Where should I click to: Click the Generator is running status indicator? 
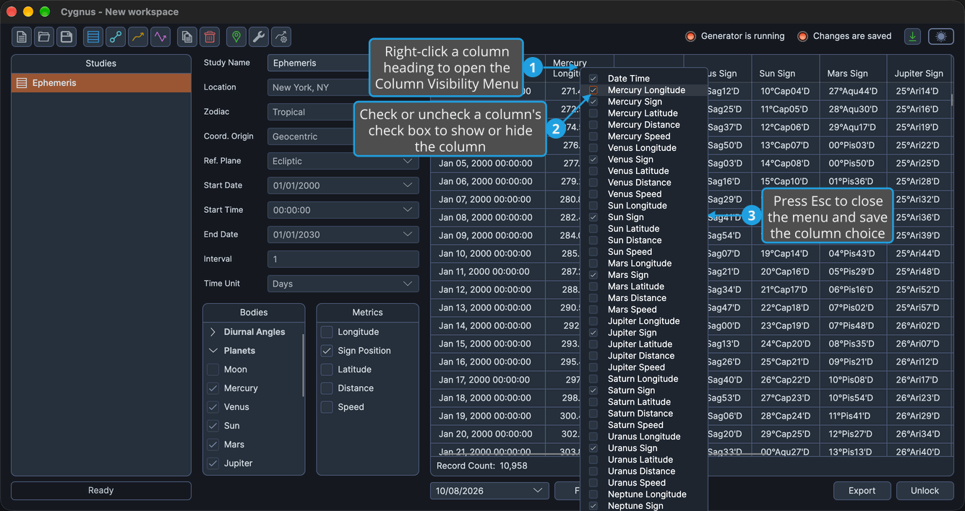[734, 36]
